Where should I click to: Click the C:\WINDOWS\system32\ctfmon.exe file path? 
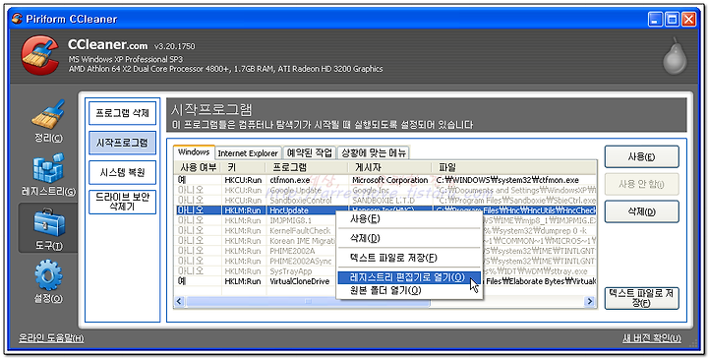point(507,180)
